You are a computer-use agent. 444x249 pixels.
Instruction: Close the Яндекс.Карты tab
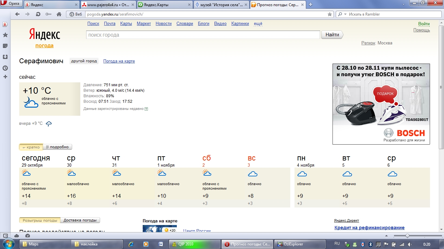[x=189, y=5]
